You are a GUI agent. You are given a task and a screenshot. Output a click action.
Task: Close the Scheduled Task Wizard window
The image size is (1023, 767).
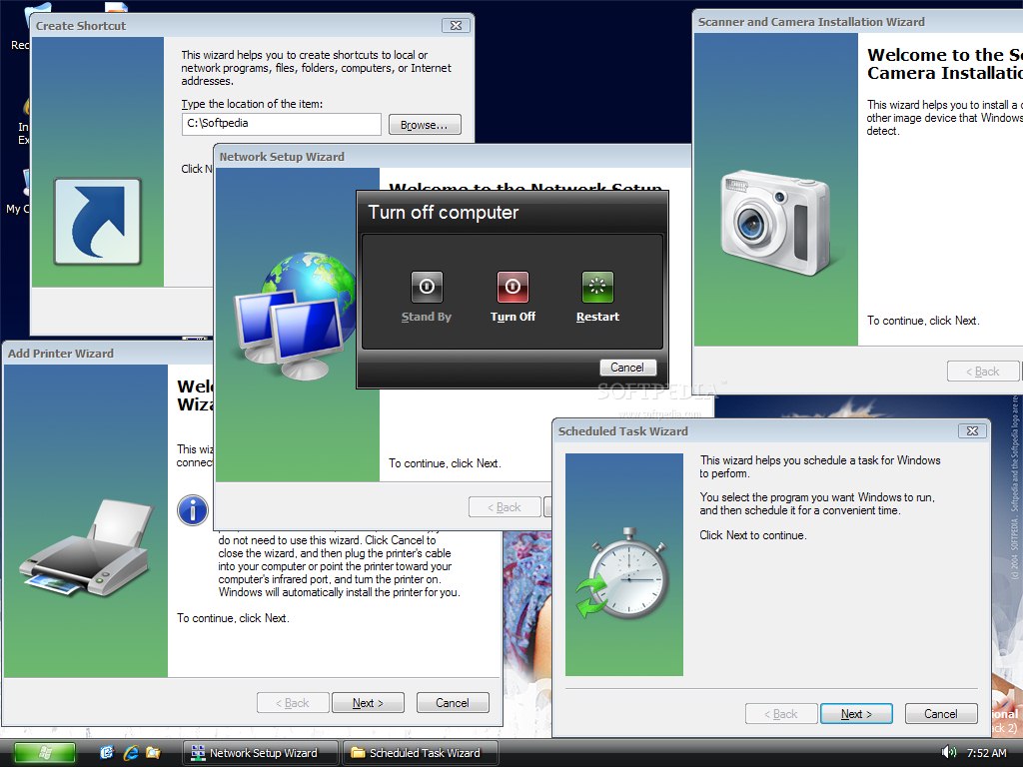[972, 431]
